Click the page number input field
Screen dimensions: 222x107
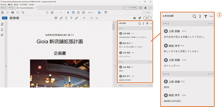click(57, 13)
